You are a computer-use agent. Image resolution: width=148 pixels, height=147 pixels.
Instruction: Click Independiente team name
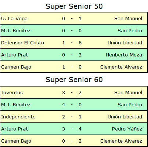pyautogui.click(x=18, y=117)
